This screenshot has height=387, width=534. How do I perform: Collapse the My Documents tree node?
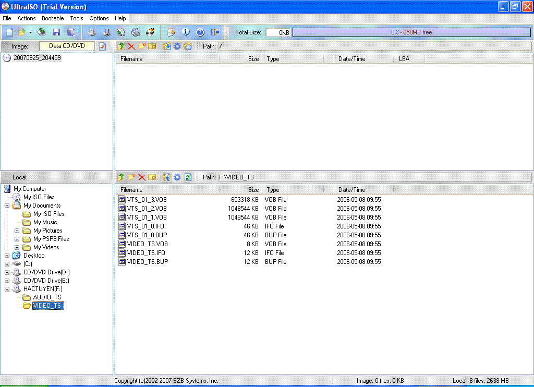7,205
